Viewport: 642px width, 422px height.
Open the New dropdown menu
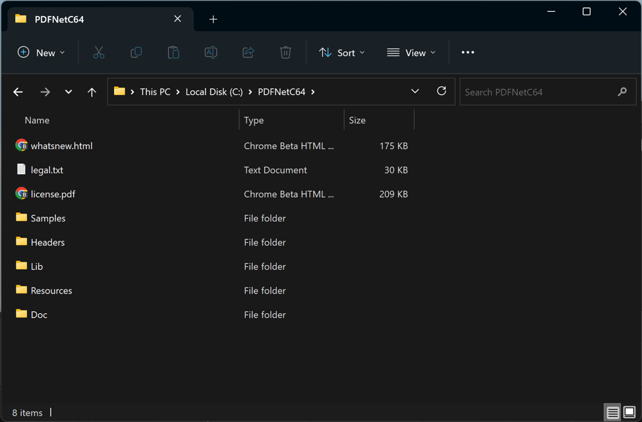point(41,53)
